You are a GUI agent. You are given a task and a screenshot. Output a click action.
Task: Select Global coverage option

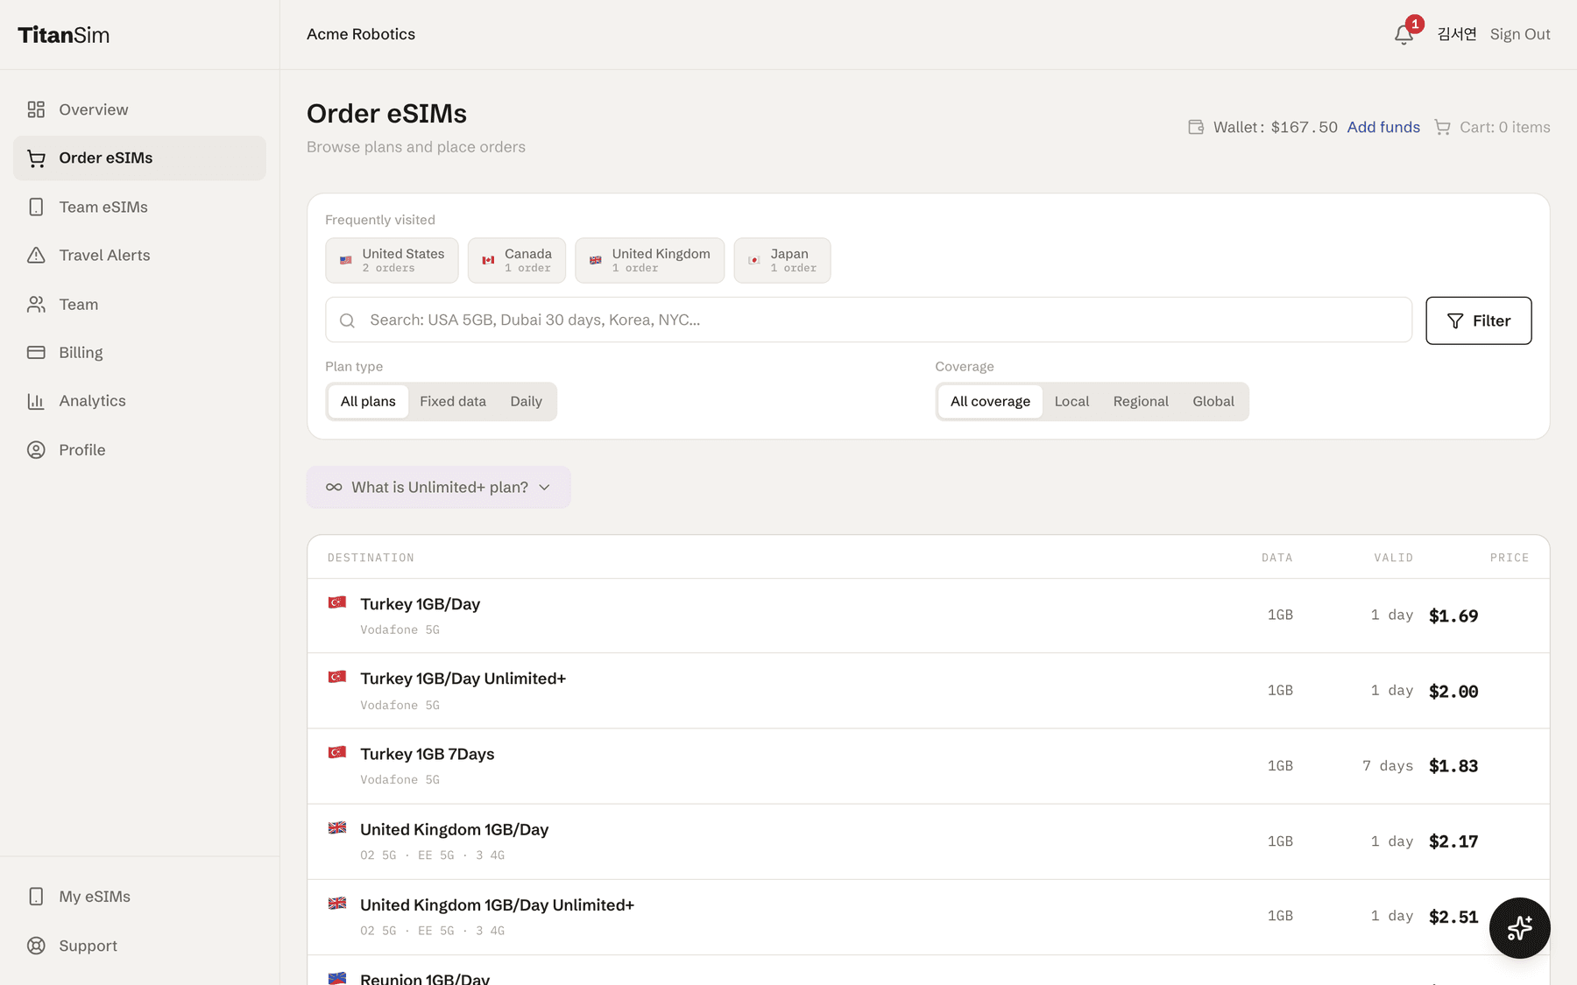(1213, 402)
